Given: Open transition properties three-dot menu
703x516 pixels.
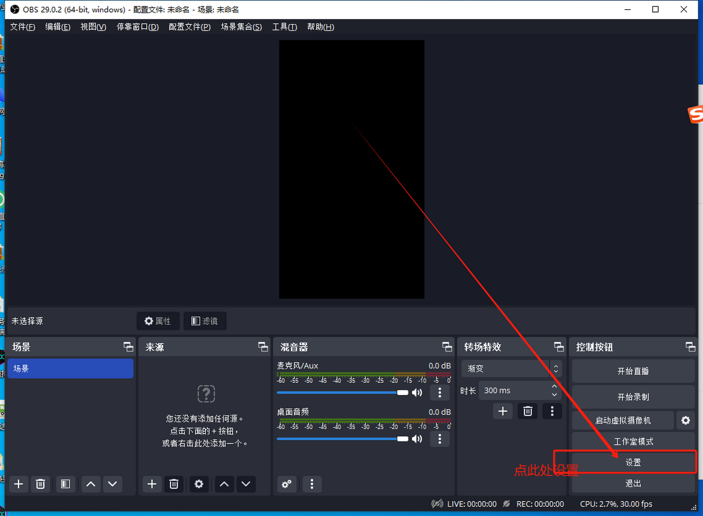Looking at the screenshot, I should click(552, 411).
